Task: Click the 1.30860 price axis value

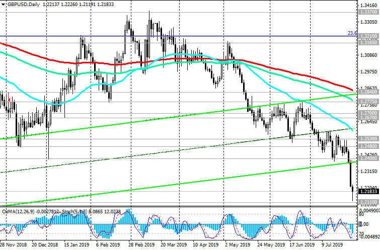Action: click(369, 55)
